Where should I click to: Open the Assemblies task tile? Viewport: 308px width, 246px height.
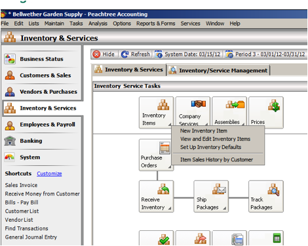pyautogui.click(x=229, y=112)
